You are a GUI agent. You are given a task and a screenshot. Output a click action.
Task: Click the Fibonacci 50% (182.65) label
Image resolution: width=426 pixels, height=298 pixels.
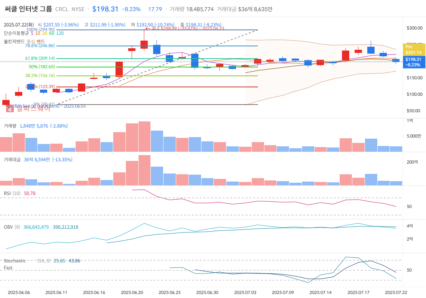[x=41, y=67]
